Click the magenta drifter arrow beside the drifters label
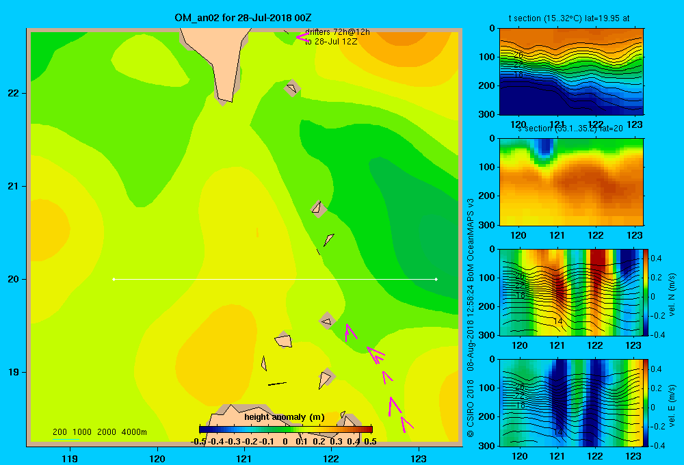This screenshot has height=465, width=684. point(302,37)
